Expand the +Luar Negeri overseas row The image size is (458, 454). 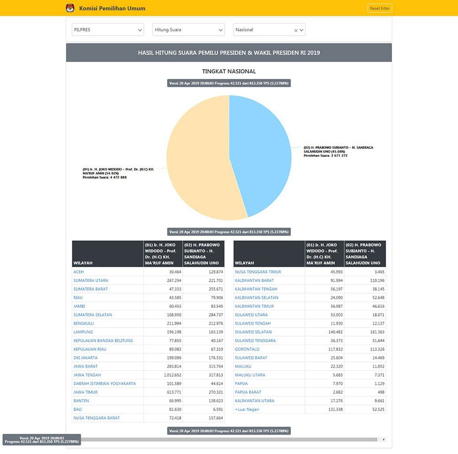point(247,409)
